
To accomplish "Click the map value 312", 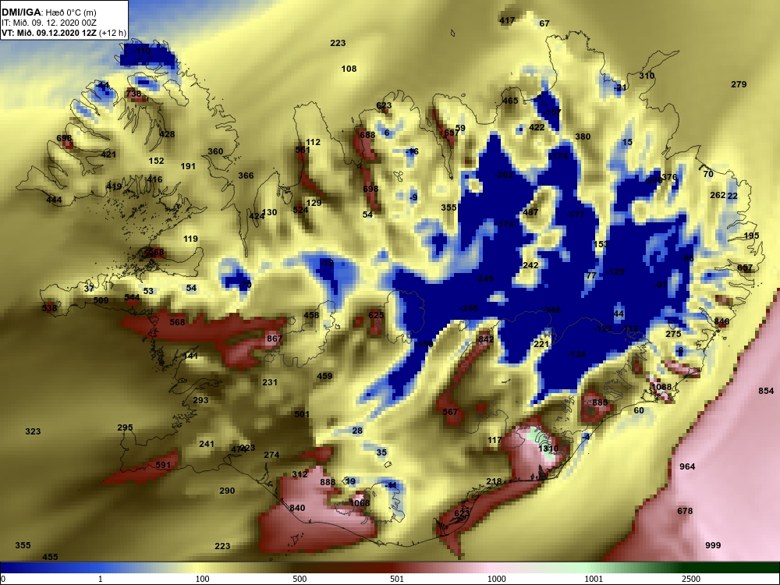I will pos(300,474).
